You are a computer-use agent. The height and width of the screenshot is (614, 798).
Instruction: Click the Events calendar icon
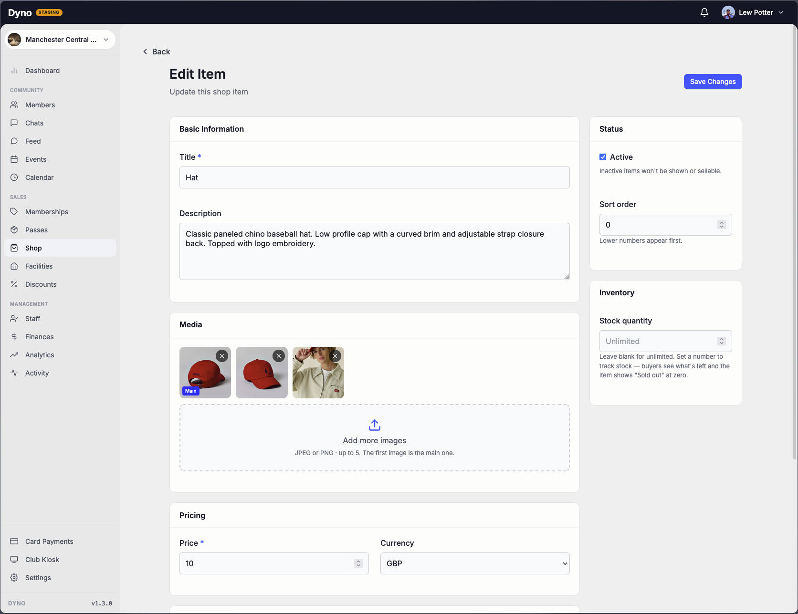(14, 159)
